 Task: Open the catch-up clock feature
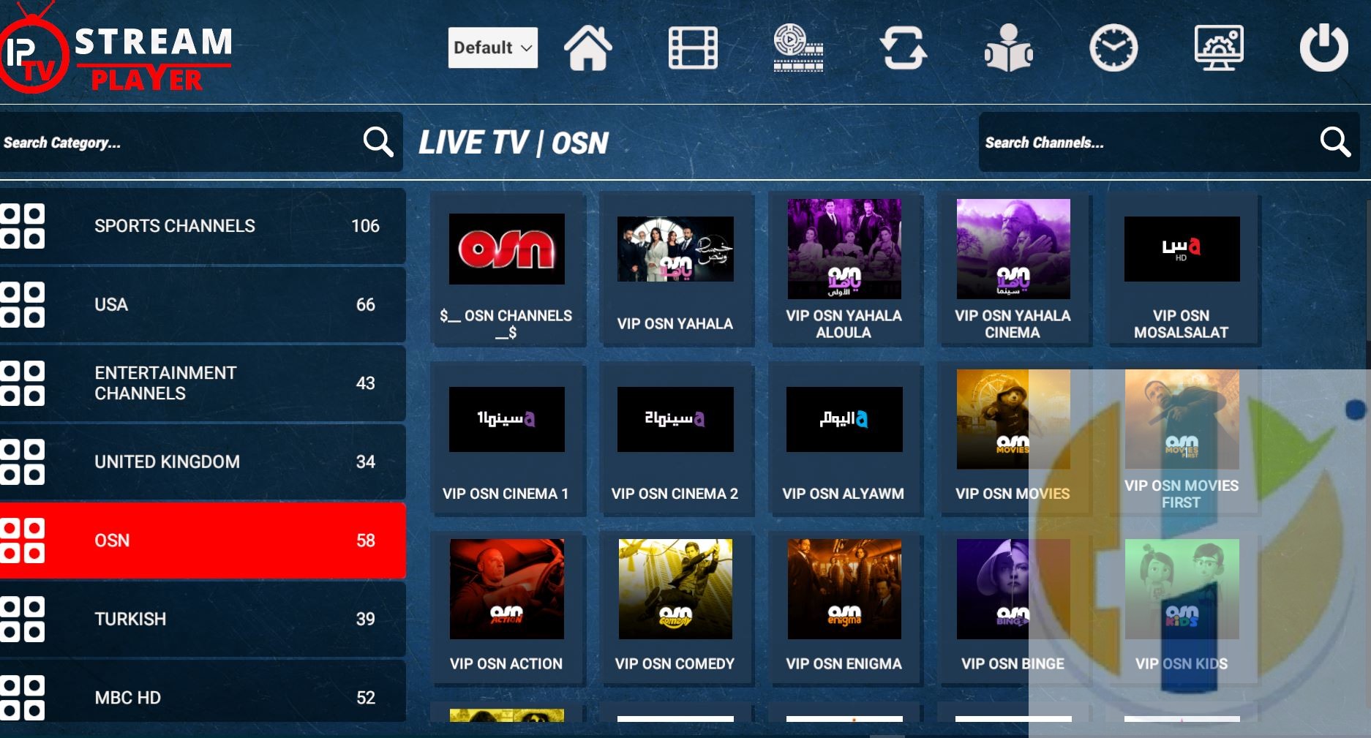(x=1113, y=49)
